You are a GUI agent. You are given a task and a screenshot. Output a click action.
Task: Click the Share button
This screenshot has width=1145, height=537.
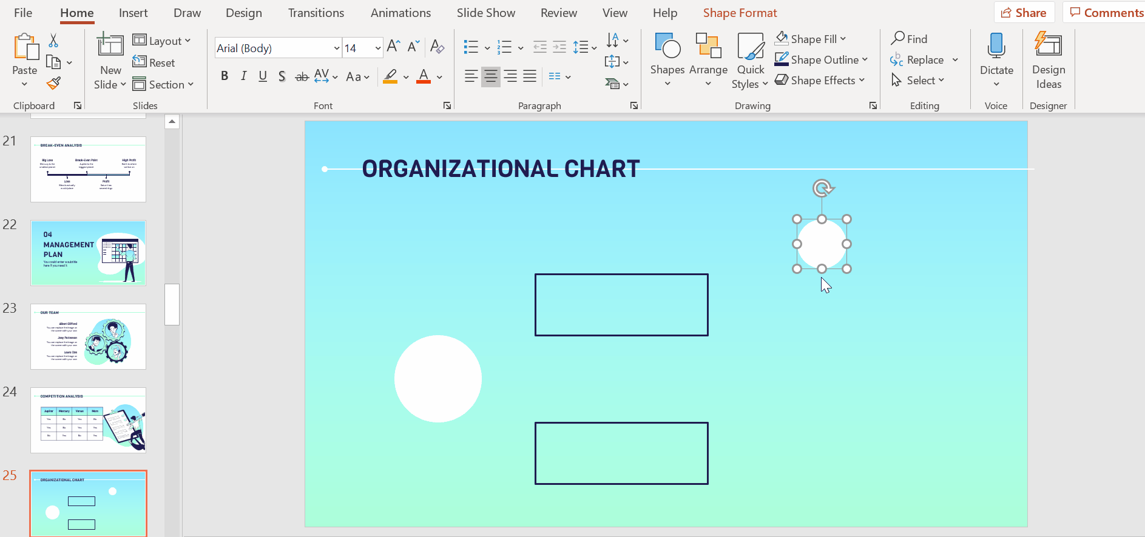[1024, 13]
